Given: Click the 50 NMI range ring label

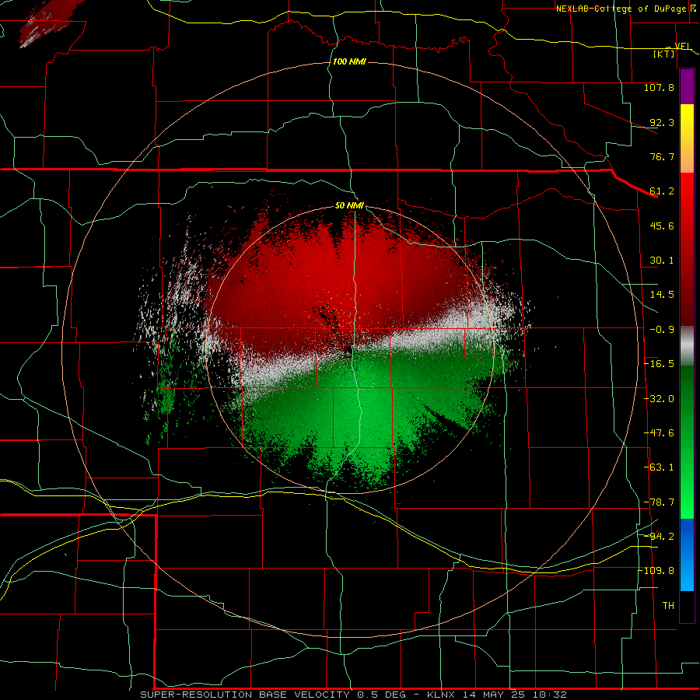Looking at the screenshot, I should point(349,206).
